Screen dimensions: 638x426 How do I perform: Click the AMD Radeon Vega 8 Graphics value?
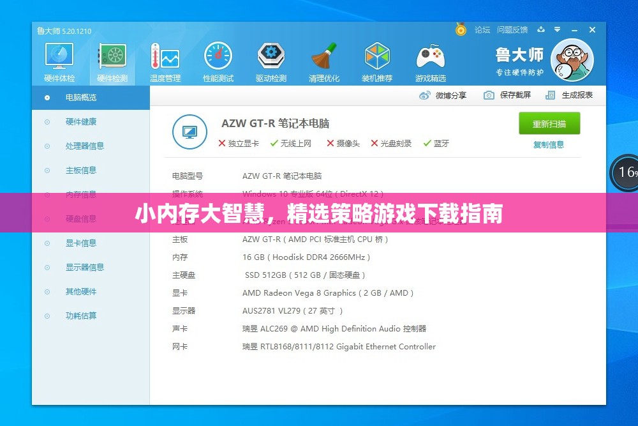[x=328, y=293]
